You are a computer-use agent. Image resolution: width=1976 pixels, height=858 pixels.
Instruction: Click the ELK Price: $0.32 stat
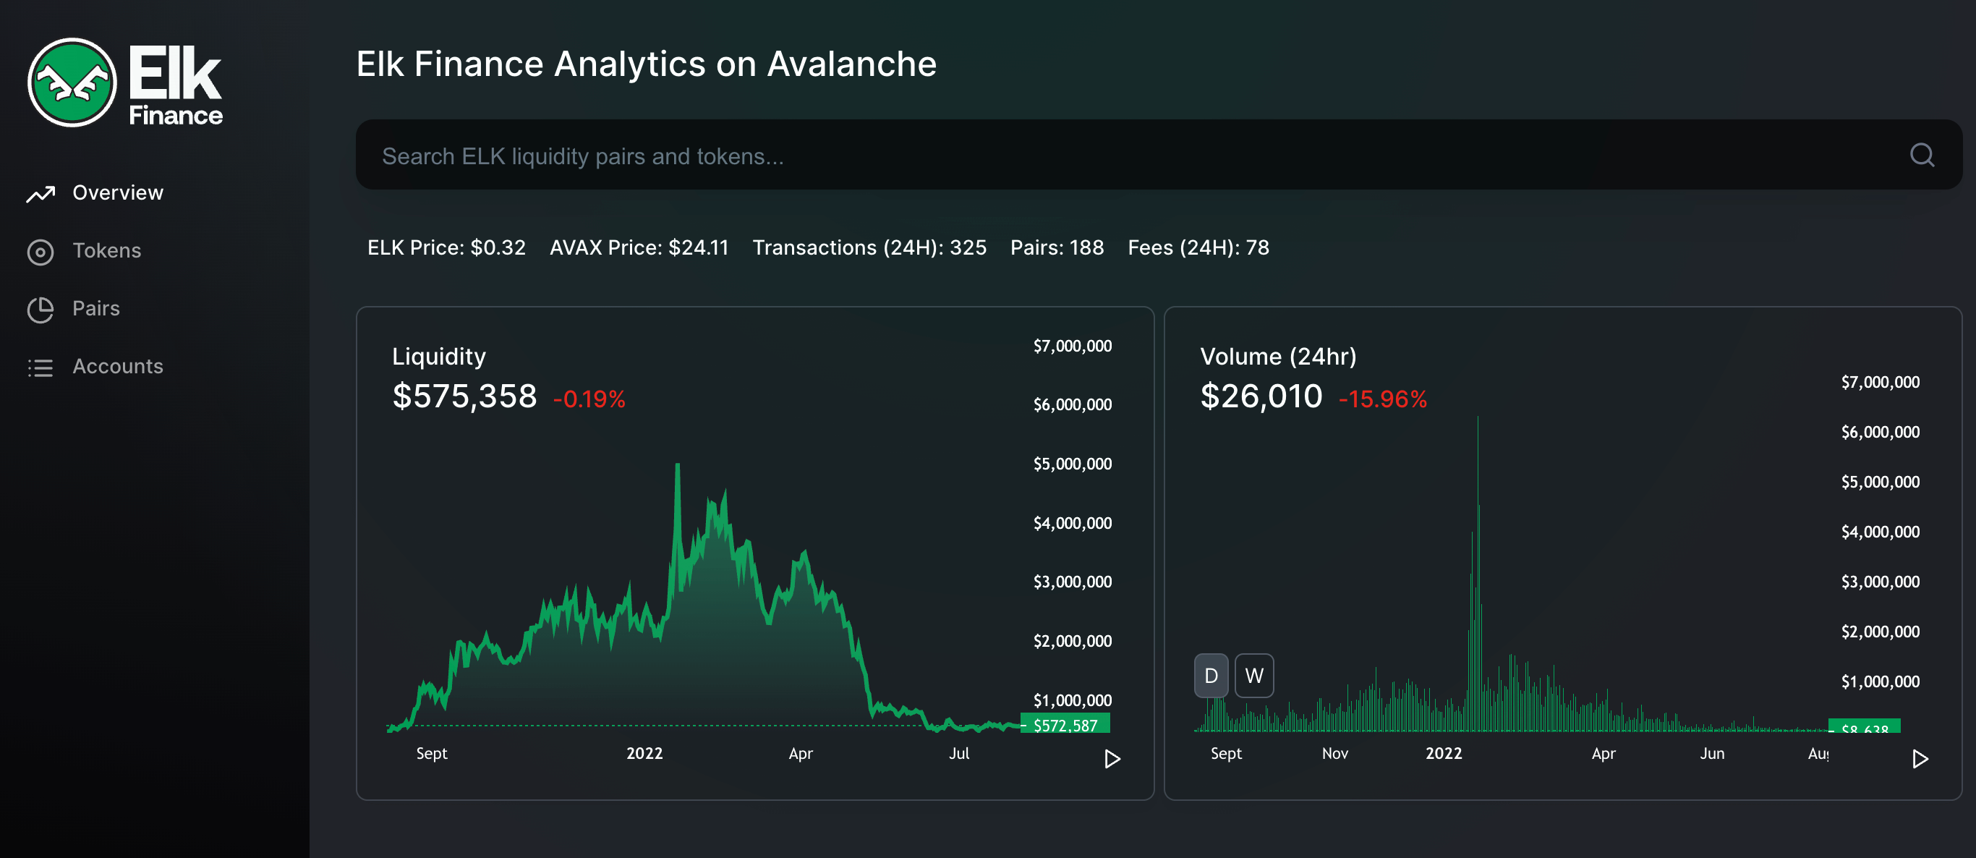[x=446, y=247]
